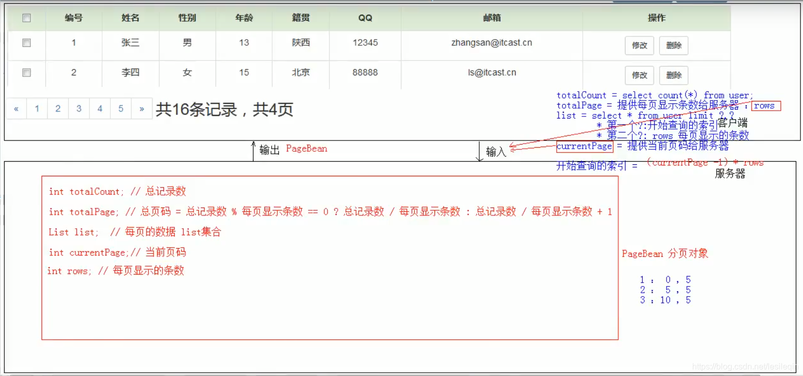Click gender cell 男
This screenshot has height=376, width=803.
pos(187,43)
